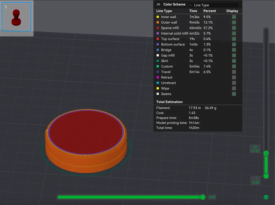Click the bottom handle of the vertical layer slider
Viewport: 275px width, 205px height.
click(x=266, y=176)
